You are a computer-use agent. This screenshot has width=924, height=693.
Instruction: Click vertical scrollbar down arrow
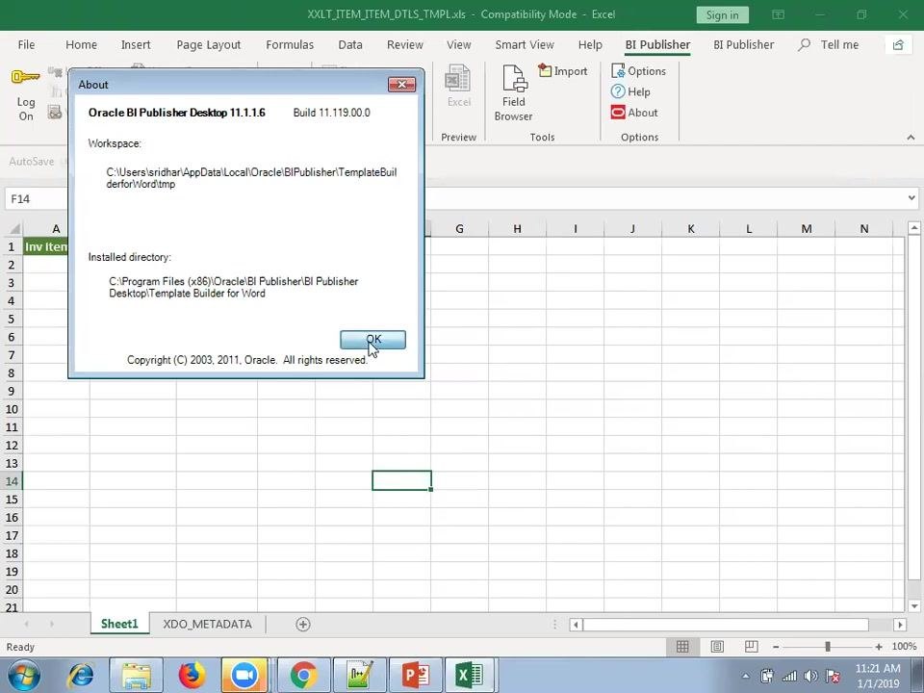914,605
